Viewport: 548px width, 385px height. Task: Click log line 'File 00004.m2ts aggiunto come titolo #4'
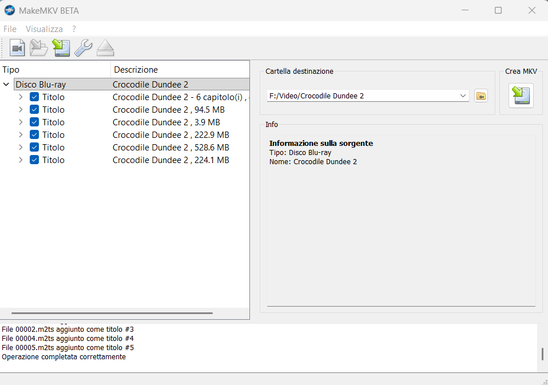[68, 339]
